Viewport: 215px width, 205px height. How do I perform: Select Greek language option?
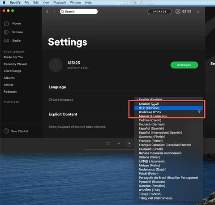168,149
